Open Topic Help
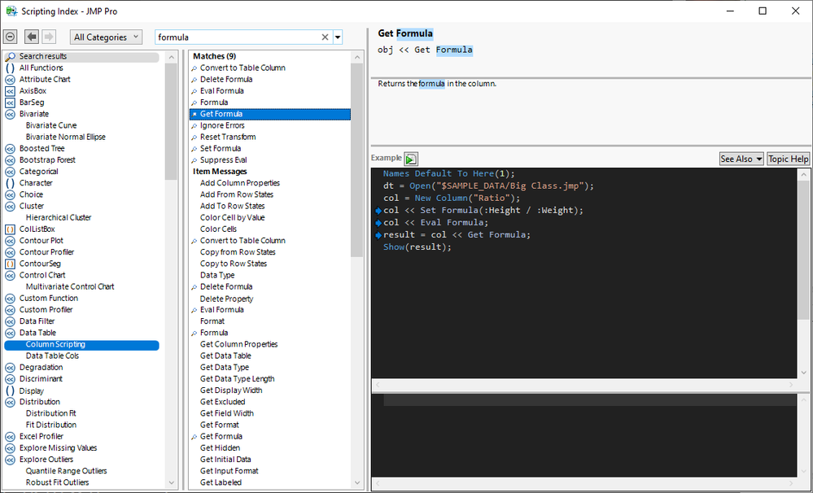 (788, 159)
